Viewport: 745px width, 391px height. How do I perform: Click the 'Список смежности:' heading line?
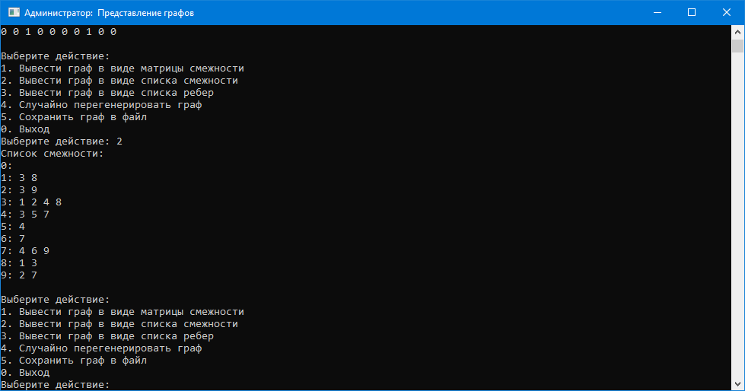point(53,154)
